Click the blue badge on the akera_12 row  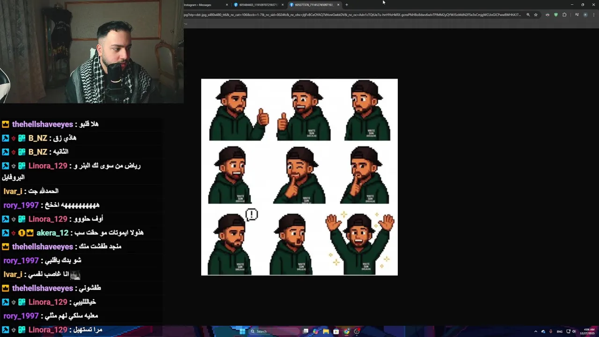coord(6,233)
